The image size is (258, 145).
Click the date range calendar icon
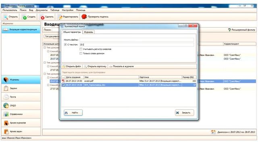213,132
